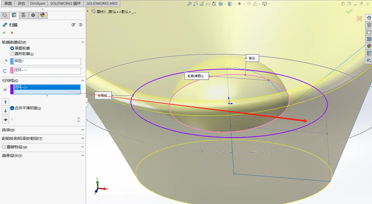Switch to the 草图 ribbon tab
This screenshot has width=372, height=204.
[x=8, y=4]
